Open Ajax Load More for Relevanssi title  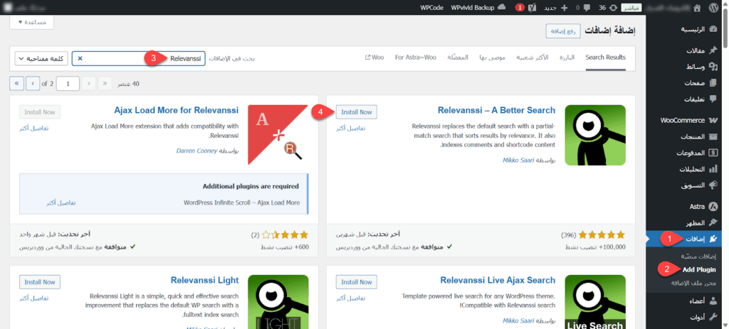click(177, 110)
